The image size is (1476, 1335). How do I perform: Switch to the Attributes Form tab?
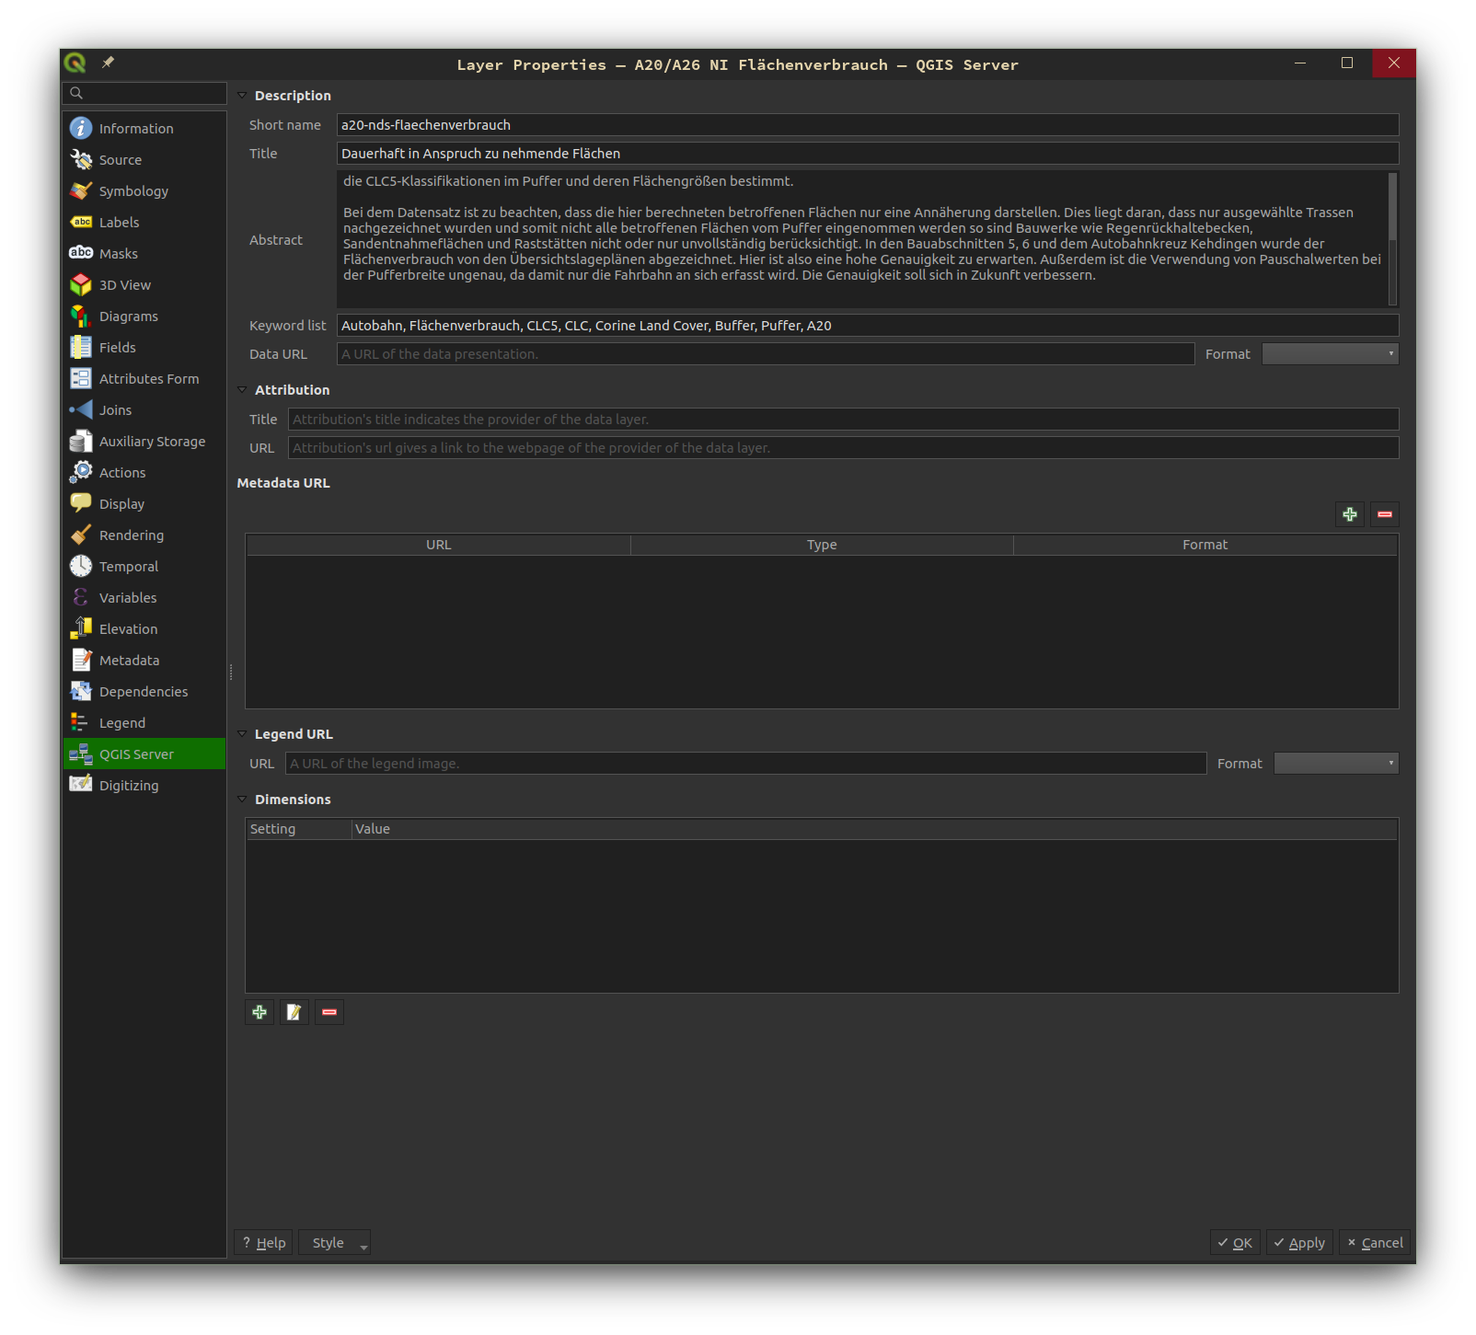tap(148, 379)
